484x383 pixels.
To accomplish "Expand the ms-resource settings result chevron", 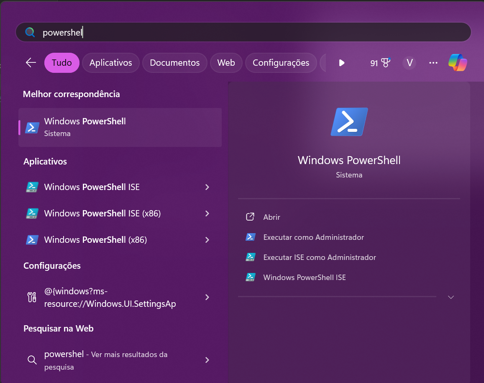I will click(207, 297).
